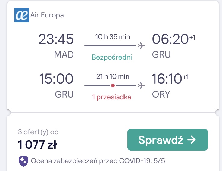Click the 1 077 zł price
The image size is (222, 171).
pos(37,145)
